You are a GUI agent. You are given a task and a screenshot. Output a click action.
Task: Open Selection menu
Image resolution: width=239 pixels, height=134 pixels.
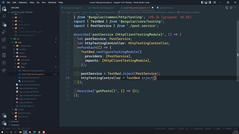[23, 3]
